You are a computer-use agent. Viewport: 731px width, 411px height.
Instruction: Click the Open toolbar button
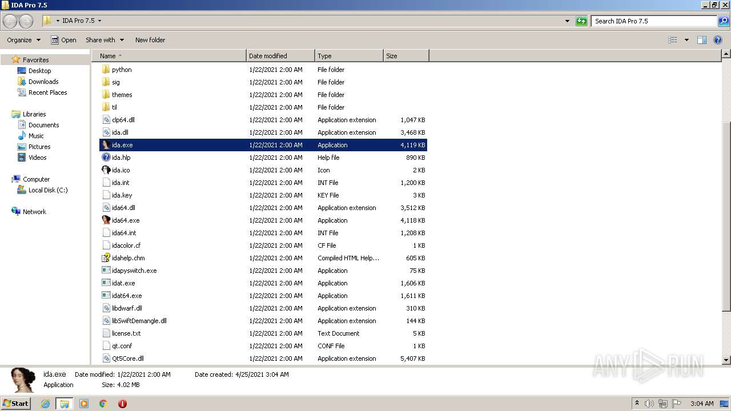point(63,40)
